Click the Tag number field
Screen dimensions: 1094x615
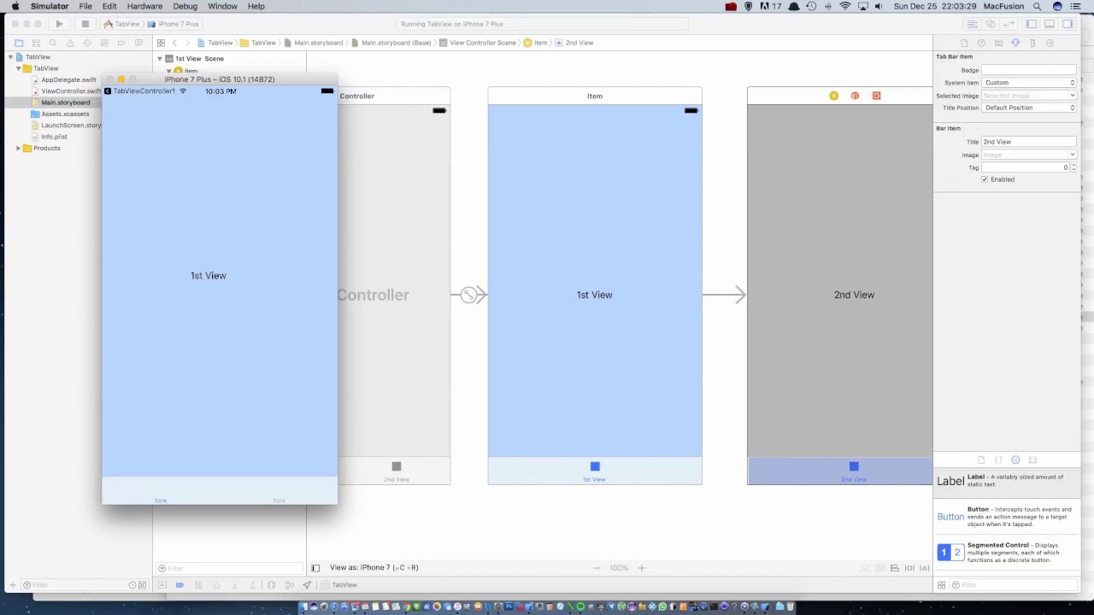(x=1025, y=167)
